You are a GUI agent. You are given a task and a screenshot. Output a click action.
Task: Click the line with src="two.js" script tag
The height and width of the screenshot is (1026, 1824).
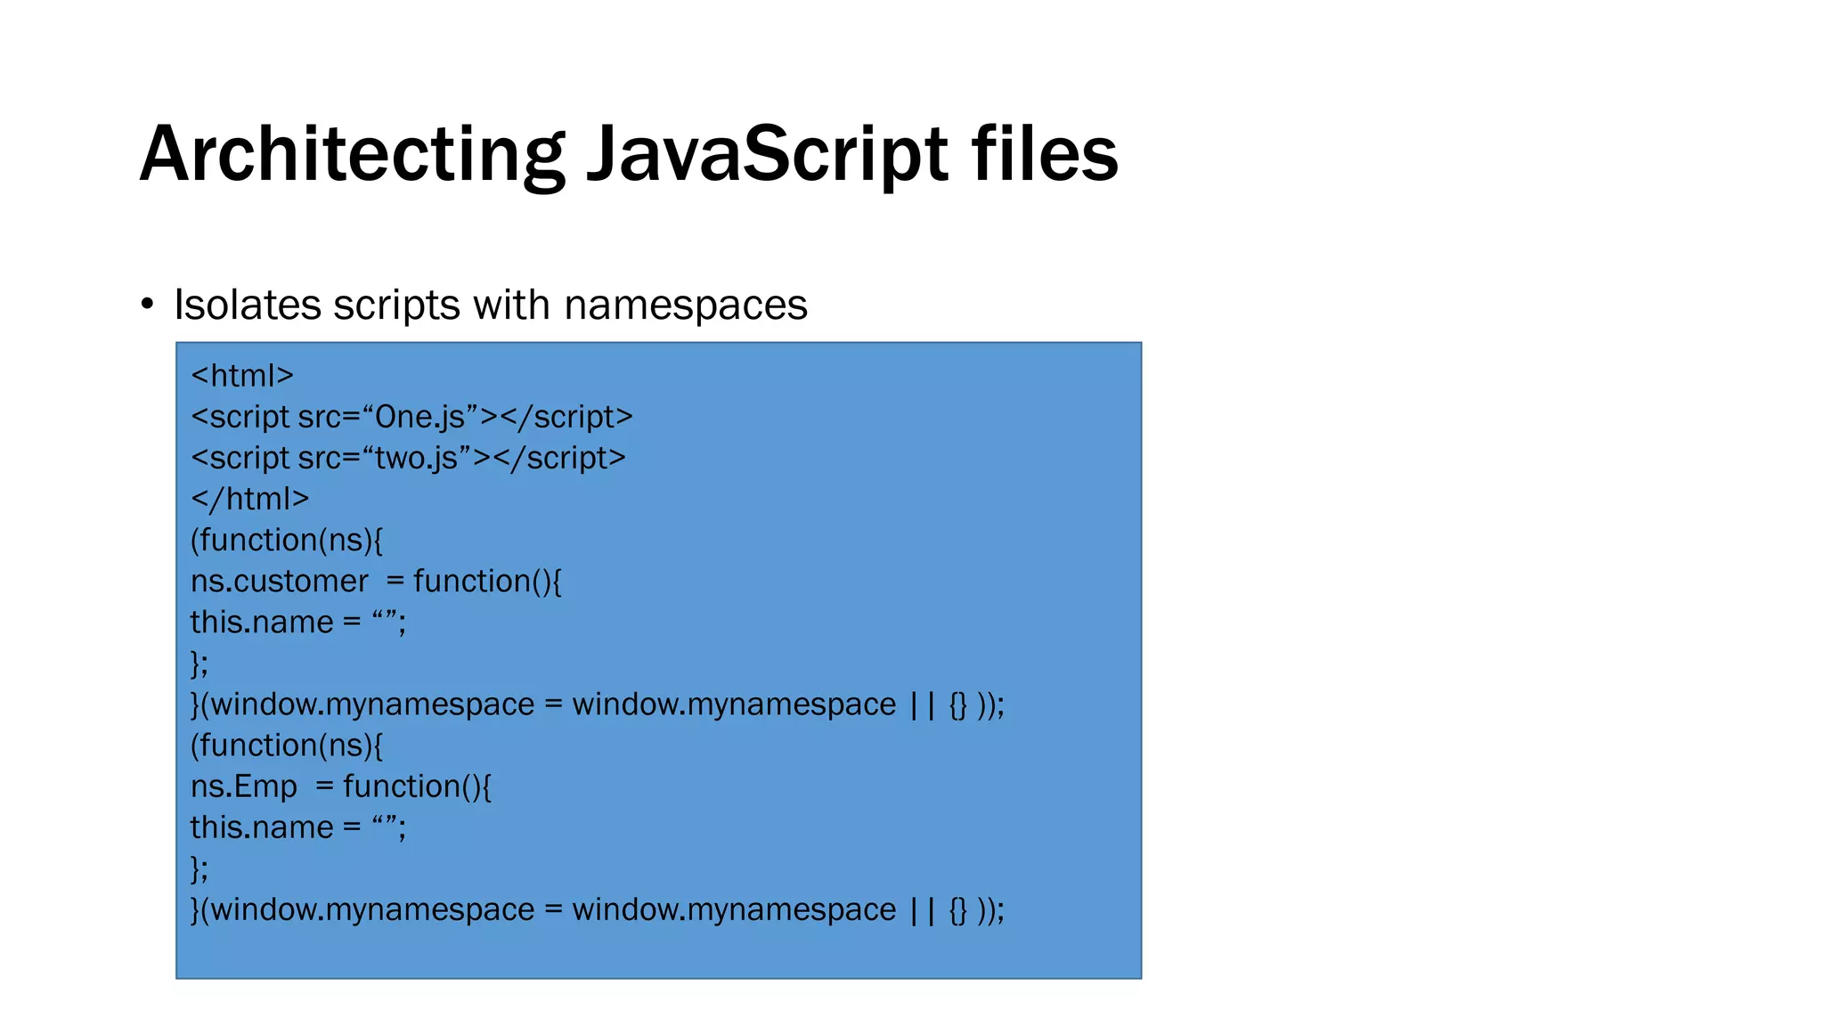click(x=408, y=457)
